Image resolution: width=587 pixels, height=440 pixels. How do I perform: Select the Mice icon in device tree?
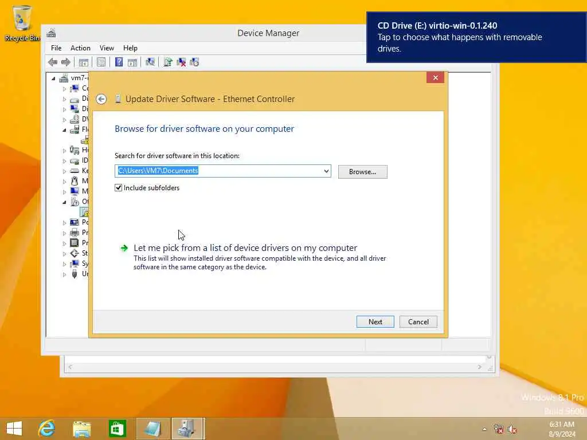(x=75, y=181)
